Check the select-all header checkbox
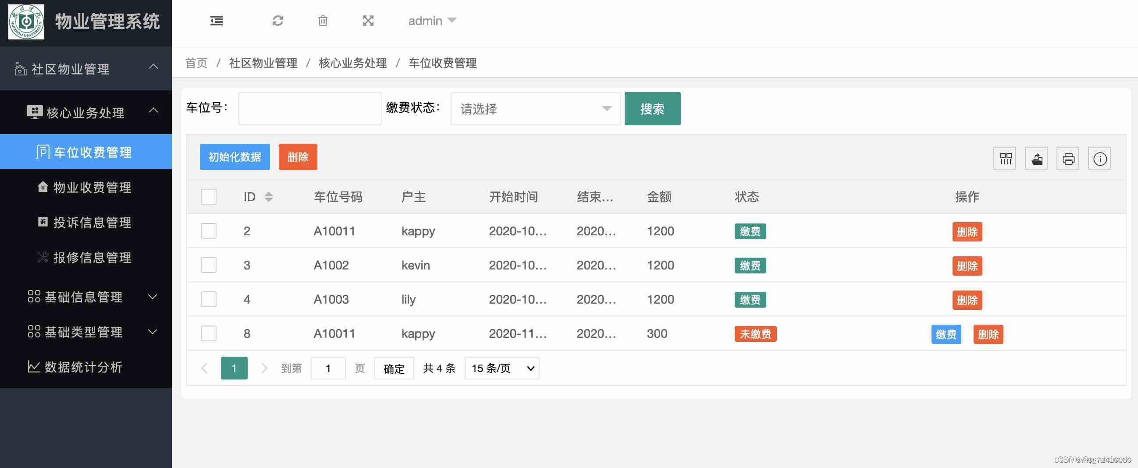The width and height of the screenshot is (1138, 468). tap(209, 196)
